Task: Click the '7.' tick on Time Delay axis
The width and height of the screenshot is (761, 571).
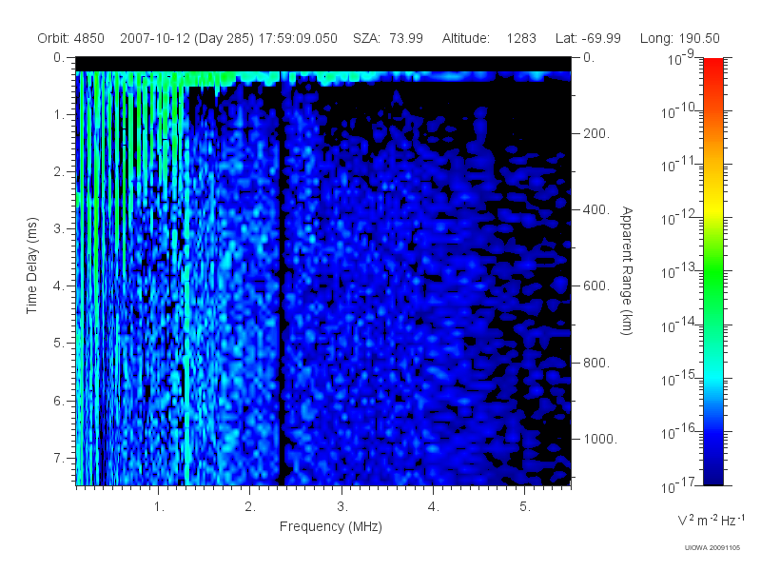Action: tap(59, 458)
